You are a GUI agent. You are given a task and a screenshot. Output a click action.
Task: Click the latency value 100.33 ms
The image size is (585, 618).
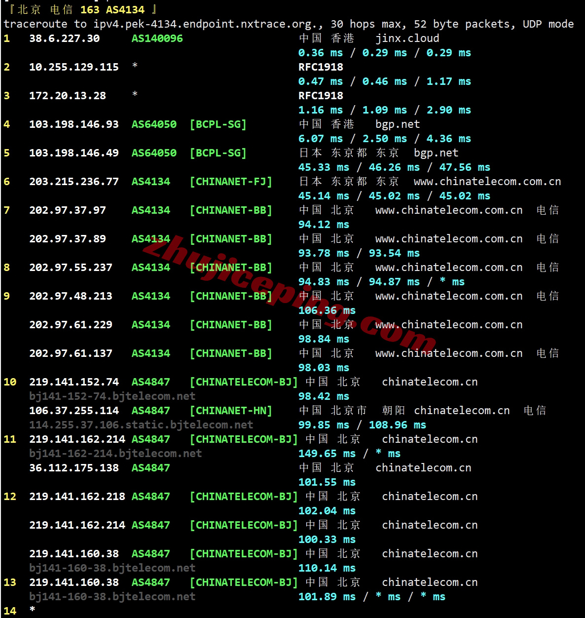point(327,540)
